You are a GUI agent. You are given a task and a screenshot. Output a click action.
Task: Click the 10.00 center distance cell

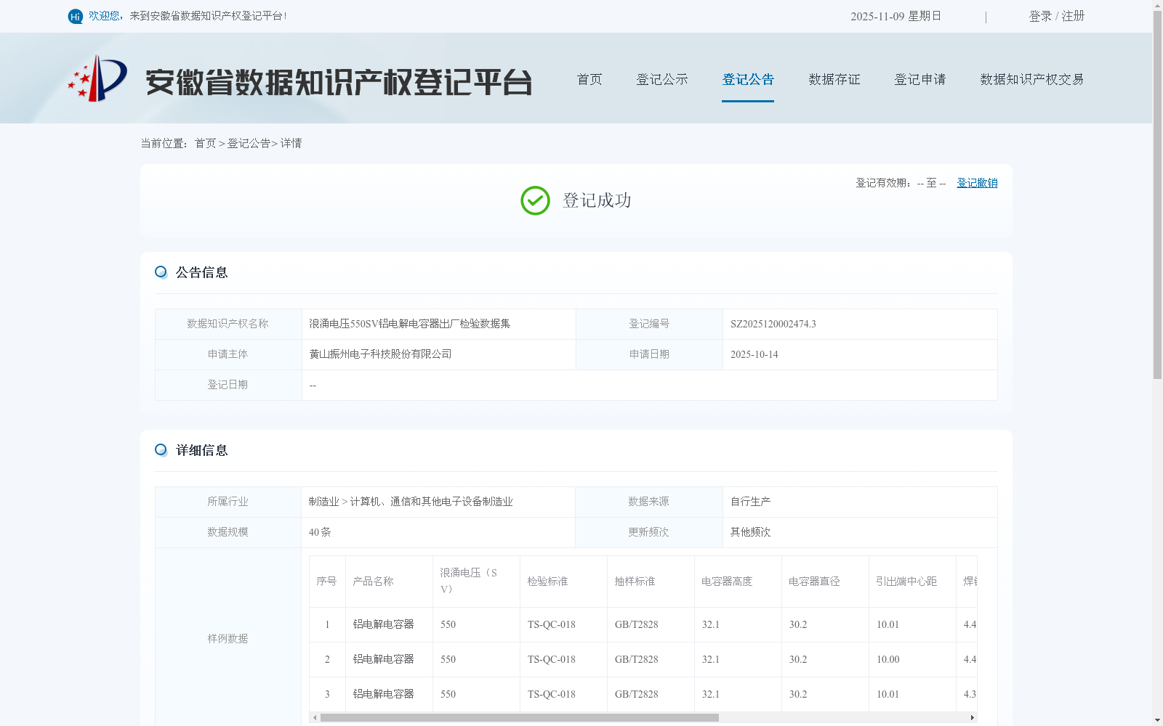pos(888,659)
